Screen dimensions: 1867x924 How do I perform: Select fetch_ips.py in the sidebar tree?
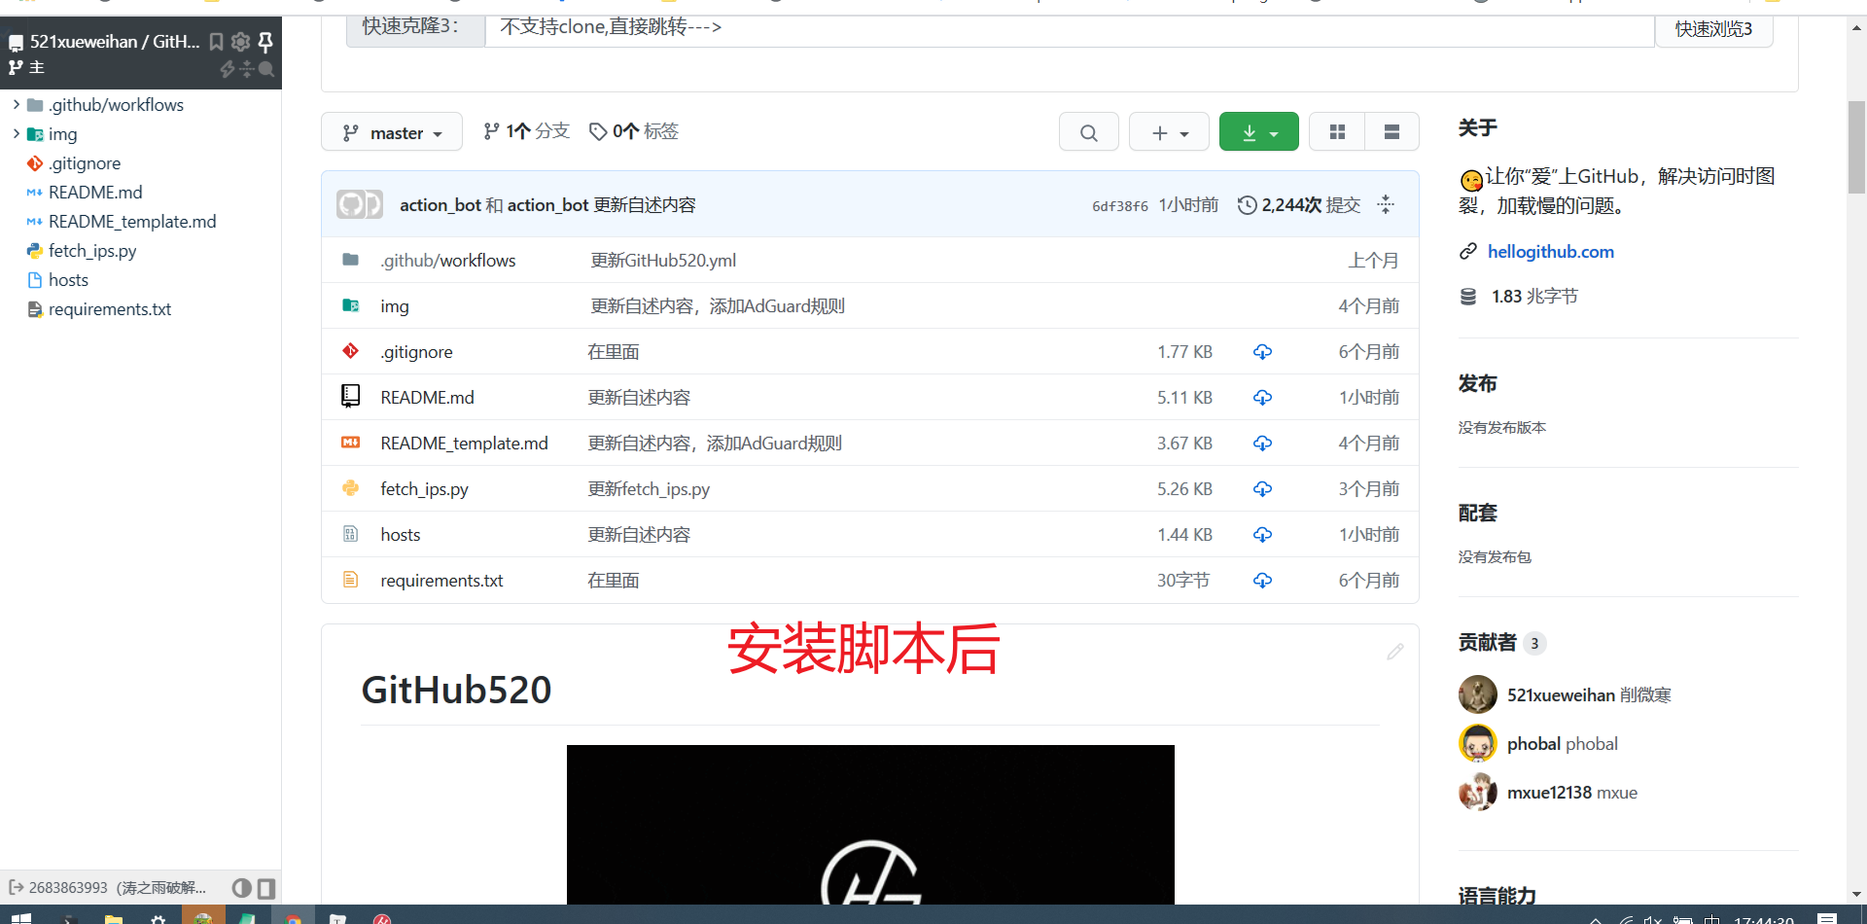(92, 251)
